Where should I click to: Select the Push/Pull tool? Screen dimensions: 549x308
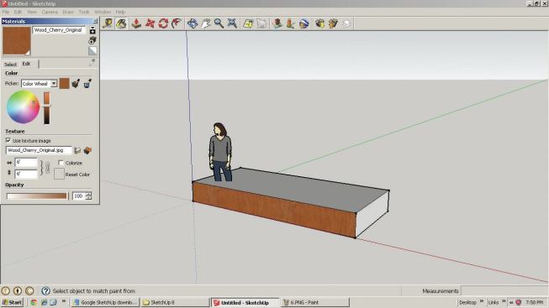tap(136, 23)
